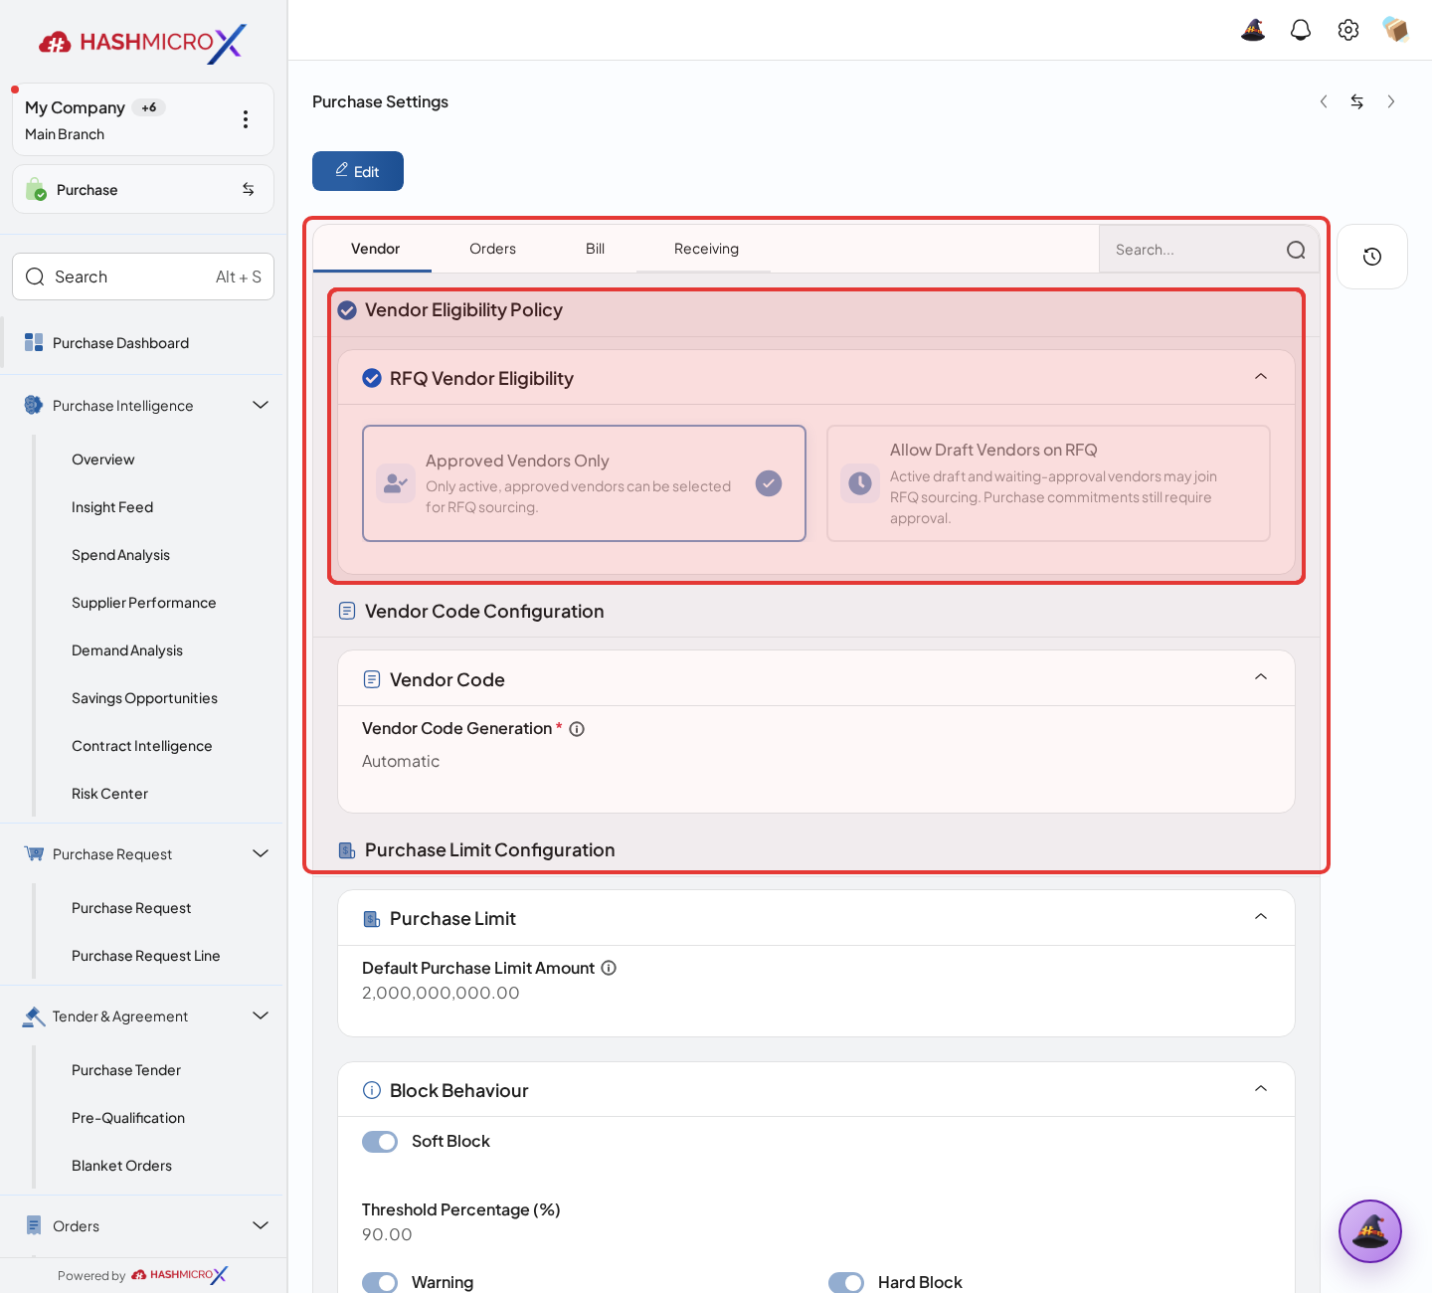Open the floating wizard assistant button
The height and width of the screenshot is (1293, 1432).
1370,1231
